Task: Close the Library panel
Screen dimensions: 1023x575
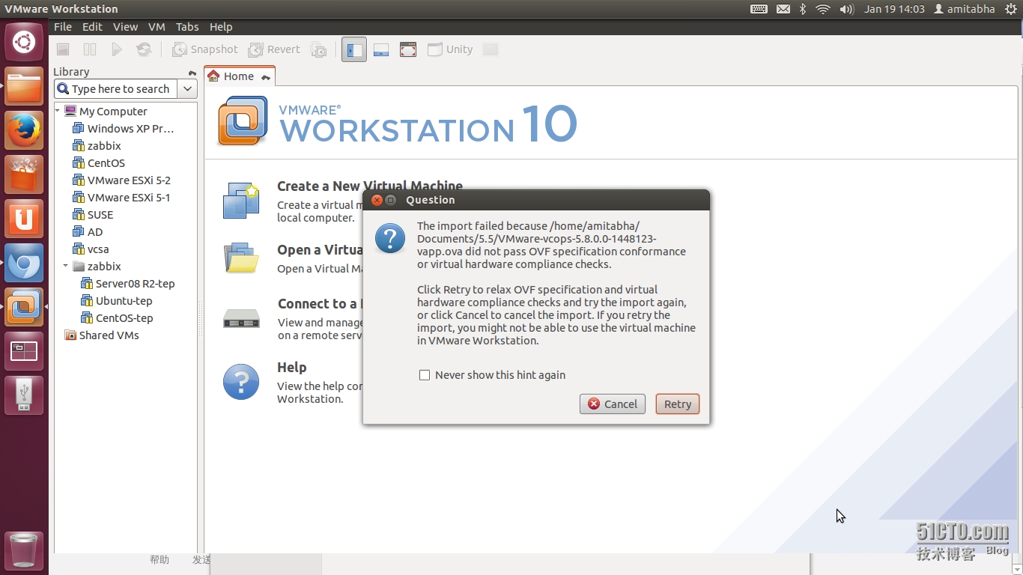Action: pos(192,73)
